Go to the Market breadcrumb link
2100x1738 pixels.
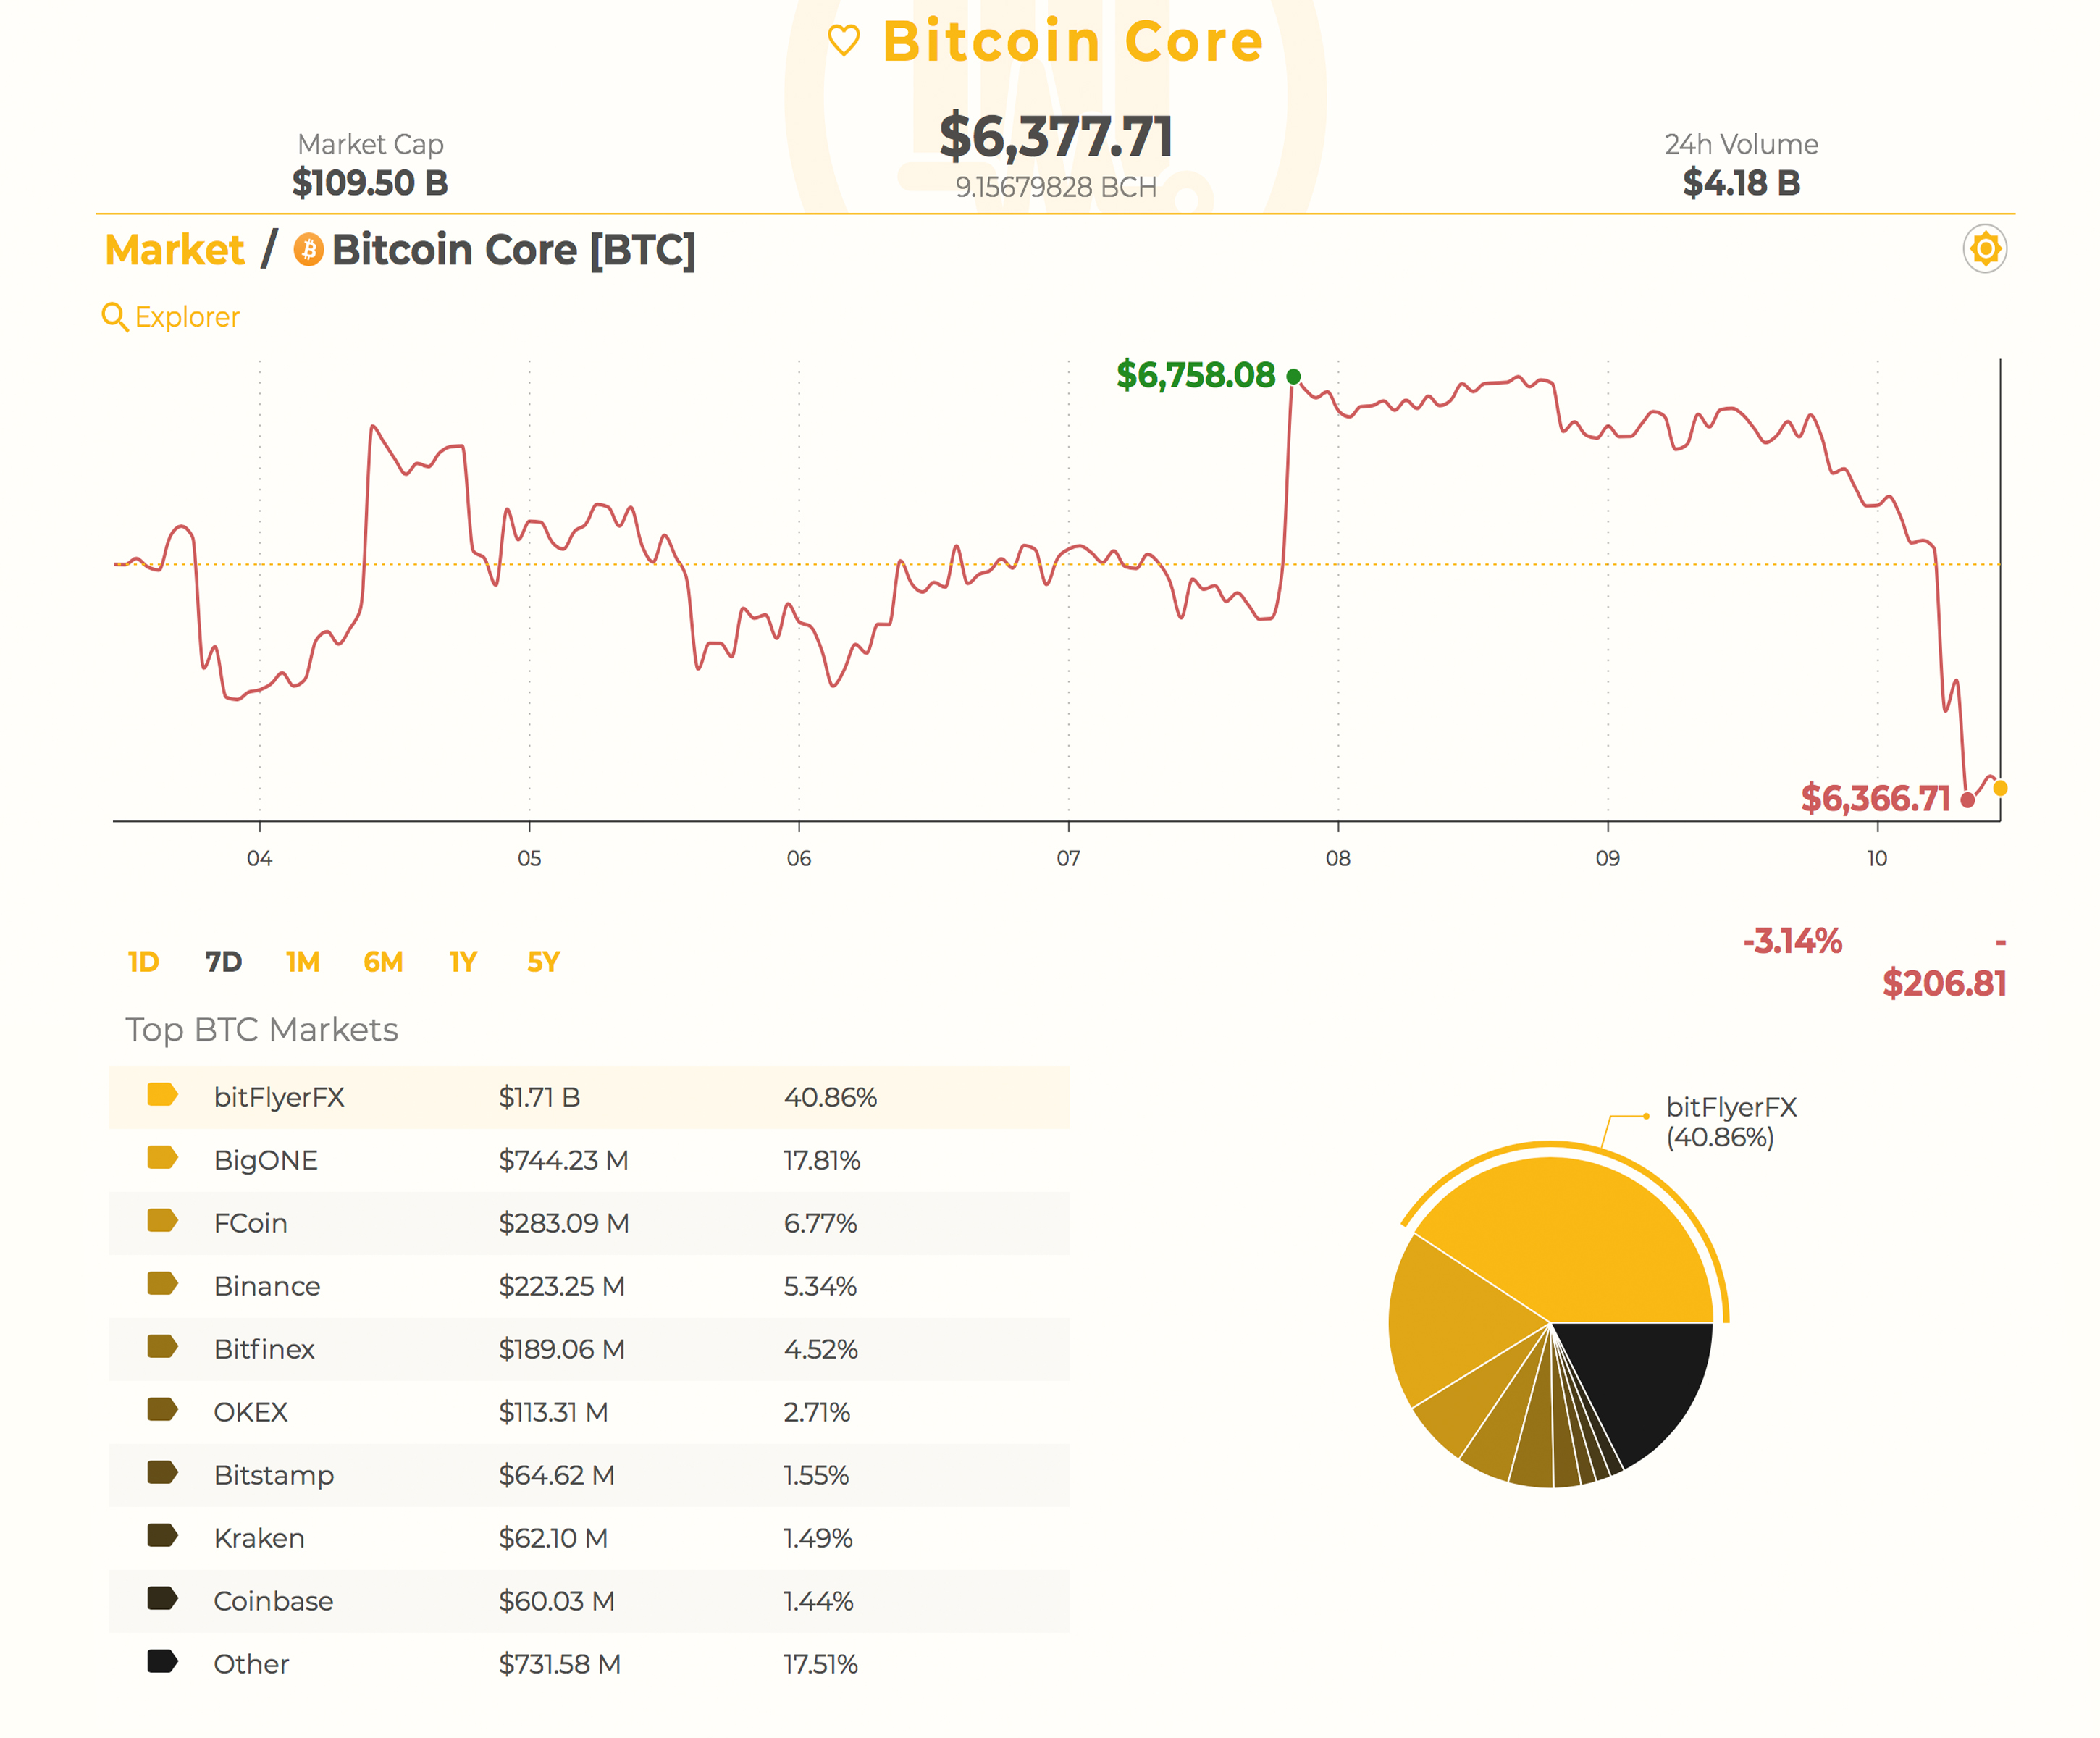coord(175,250)
